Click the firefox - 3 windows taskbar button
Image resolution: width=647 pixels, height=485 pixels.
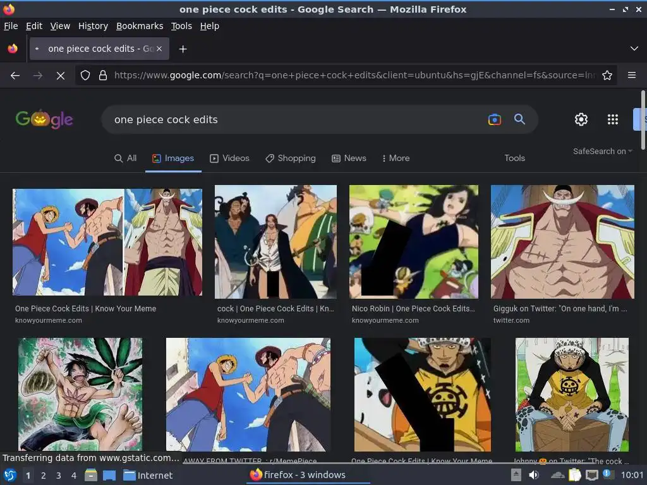pyautogui.click(x=310, y=475)
